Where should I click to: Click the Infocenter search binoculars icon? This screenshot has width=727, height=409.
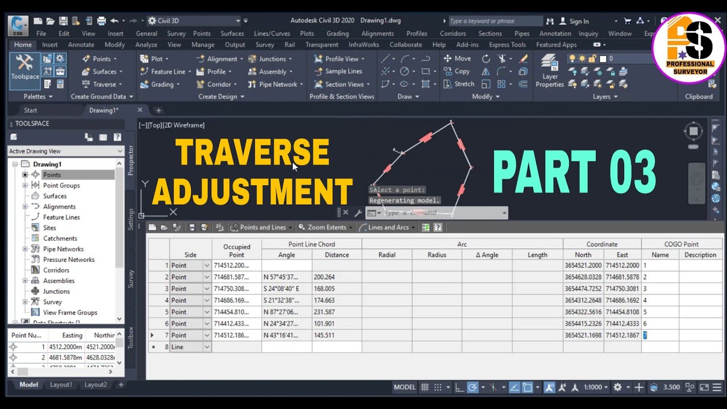550,21
